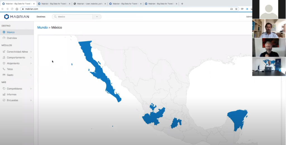
Task: Switch to the second Mabrian browser tab
Action: coord(54,4)
